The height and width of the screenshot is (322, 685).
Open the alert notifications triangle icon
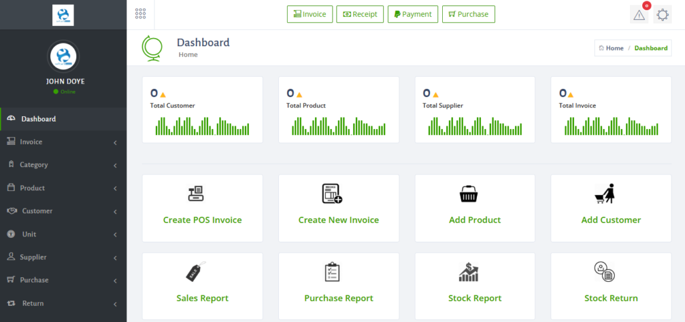[639, 15]
